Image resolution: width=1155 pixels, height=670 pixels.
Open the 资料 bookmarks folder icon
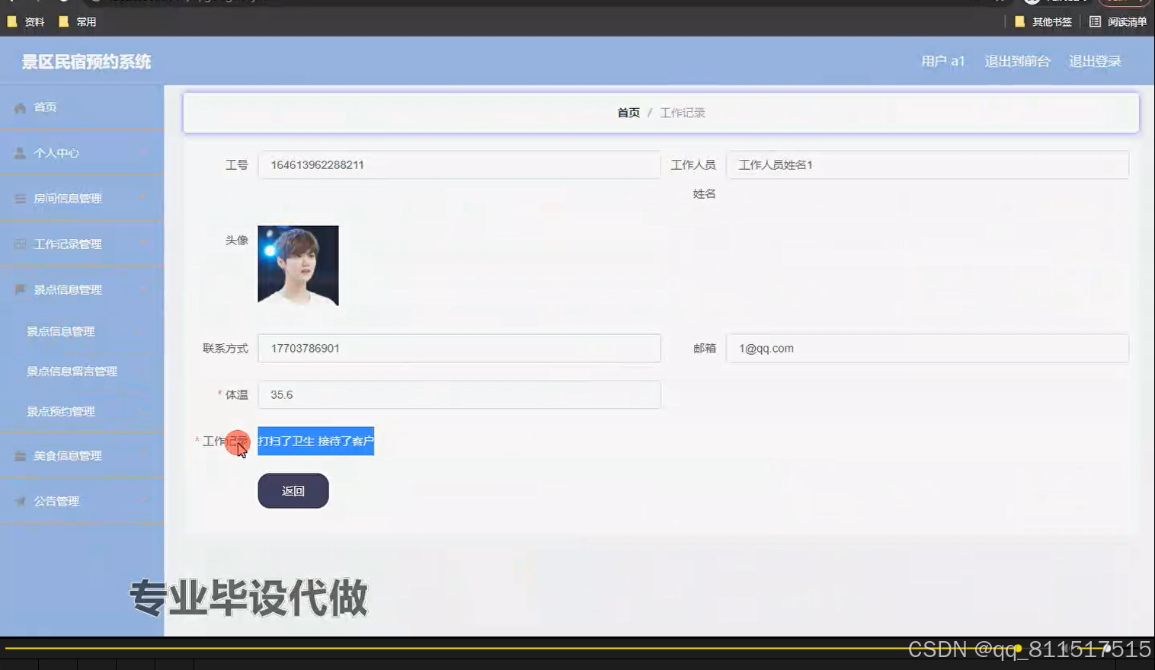(13, 21)
